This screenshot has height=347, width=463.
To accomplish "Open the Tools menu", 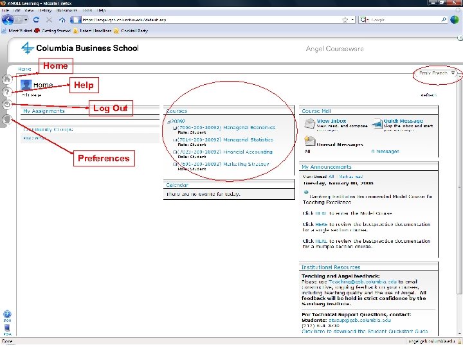I will coord(87,10).
